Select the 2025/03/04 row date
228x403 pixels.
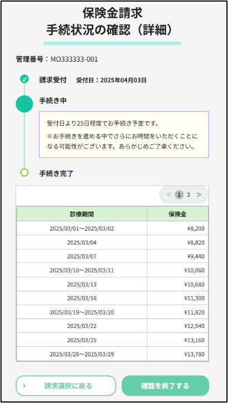82,242
